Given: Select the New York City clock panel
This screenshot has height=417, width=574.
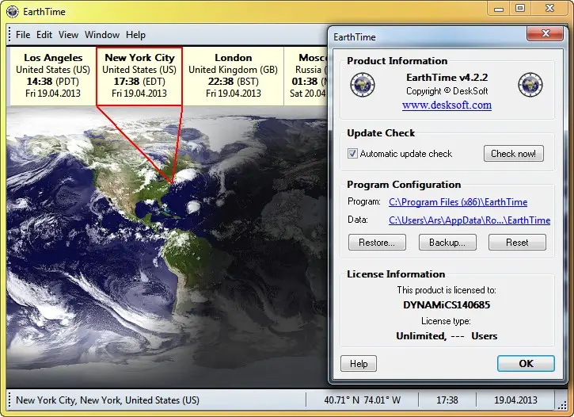Looking at the screenshot, I should click(x=139, y=76).
